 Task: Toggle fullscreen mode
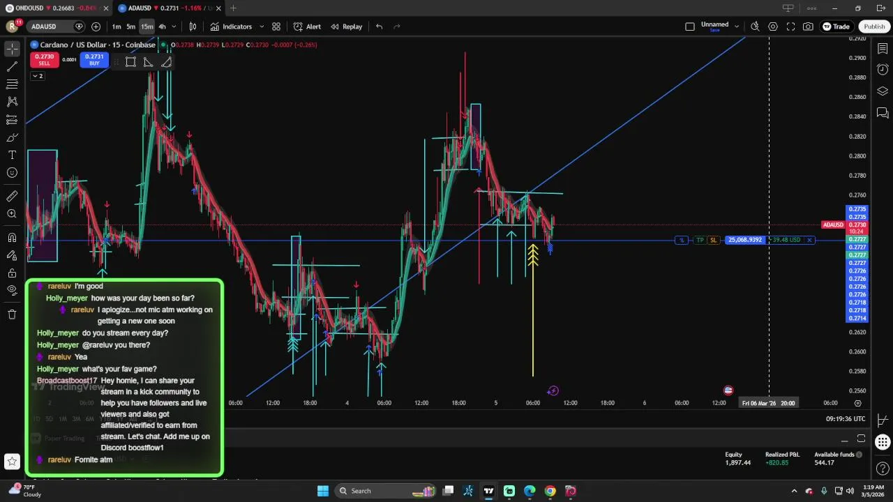coord(790,26)
